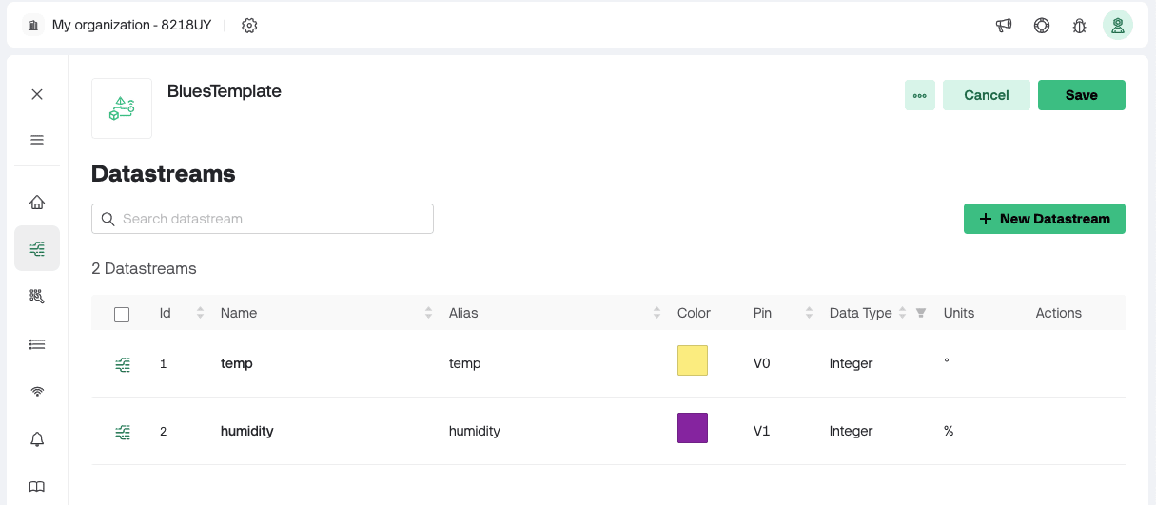1156x505 pixels.
Task: Close the template panel with X
Action: click(37, 94)
